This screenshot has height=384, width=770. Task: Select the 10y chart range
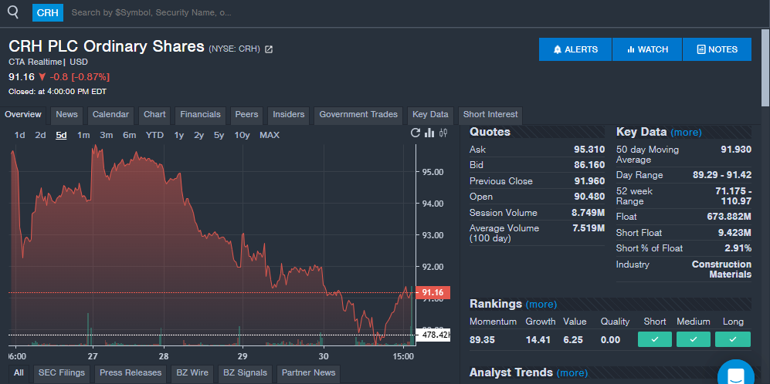click(242, 136)
